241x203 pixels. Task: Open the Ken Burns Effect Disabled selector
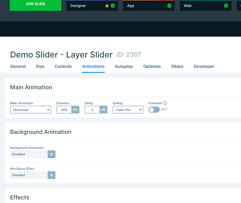click(29, 175)
